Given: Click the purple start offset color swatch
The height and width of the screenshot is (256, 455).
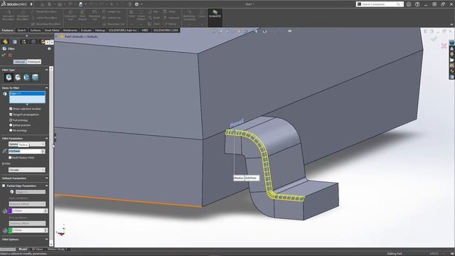Looking at the screenshot, I should (x=10, y=211).
